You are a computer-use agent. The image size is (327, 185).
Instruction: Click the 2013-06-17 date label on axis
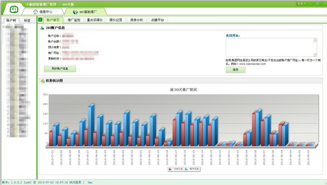[x=176, y=157]
